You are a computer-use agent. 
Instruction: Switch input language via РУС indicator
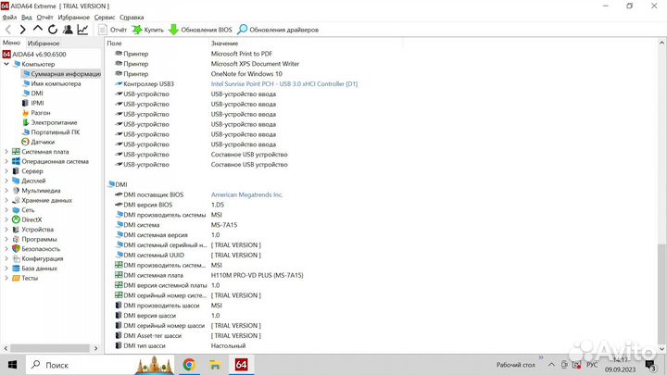[x=592, y=365]
